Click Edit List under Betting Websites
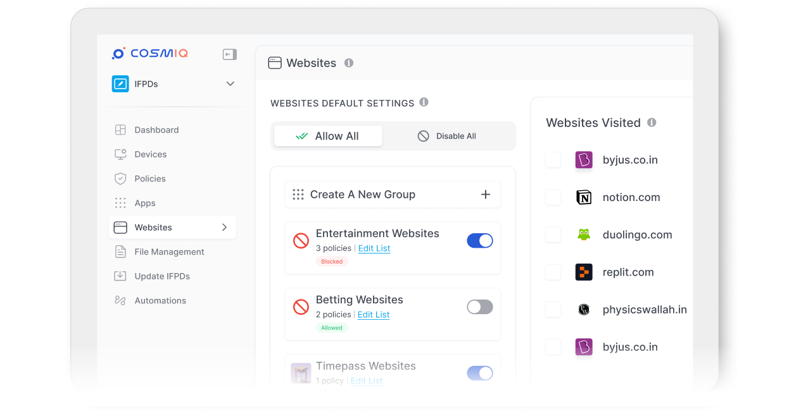789x414 pixels. [x=373, y=315]
